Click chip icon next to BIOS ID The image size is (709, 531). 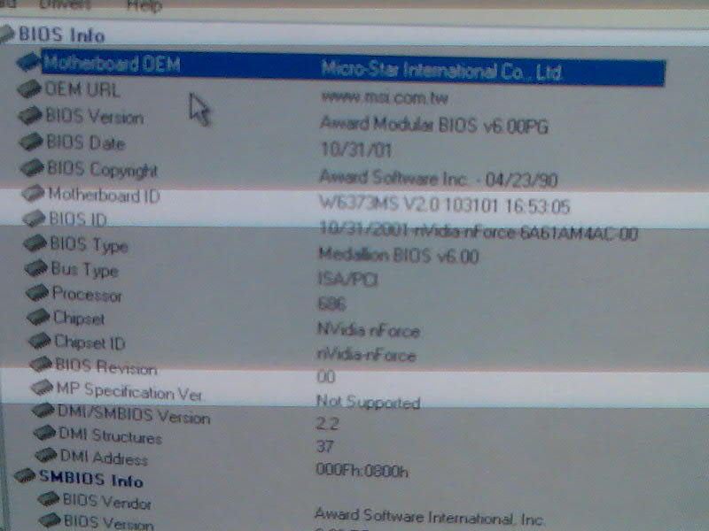coord(35,218)
